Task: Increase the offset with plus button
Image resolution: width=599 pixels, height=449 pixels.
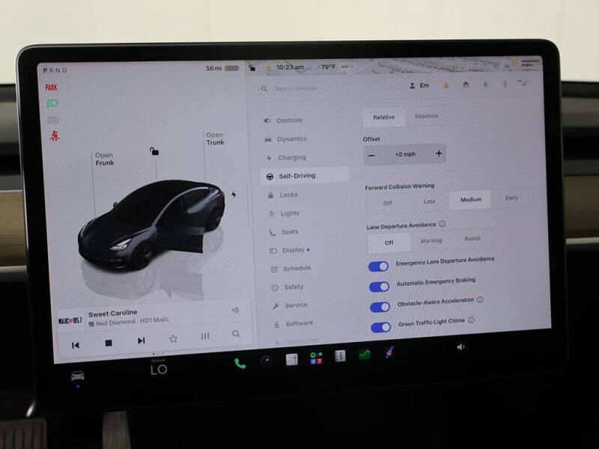Action: click(x=439, y=153)
